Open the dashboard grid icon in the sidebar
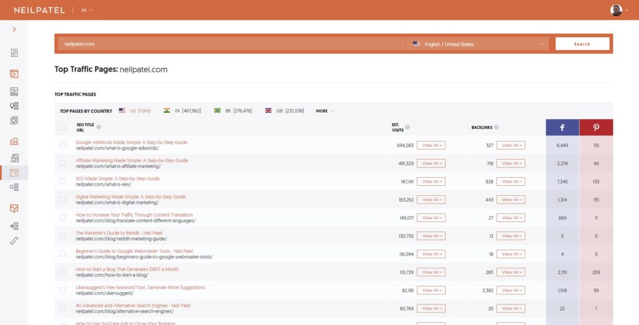639x325 pixels. 14,53
